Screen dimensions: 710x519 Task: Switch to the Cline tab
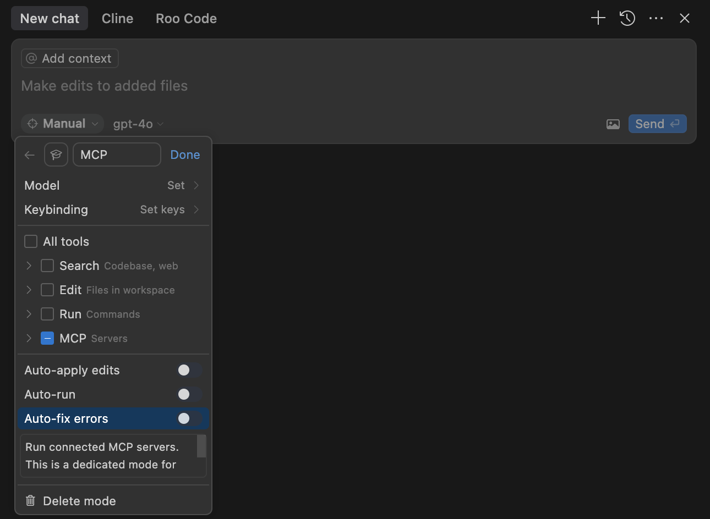(117, 18)
